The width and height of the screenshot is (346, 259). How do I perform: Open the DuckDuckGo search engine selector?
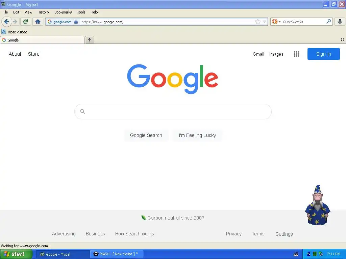pos(276,22)
